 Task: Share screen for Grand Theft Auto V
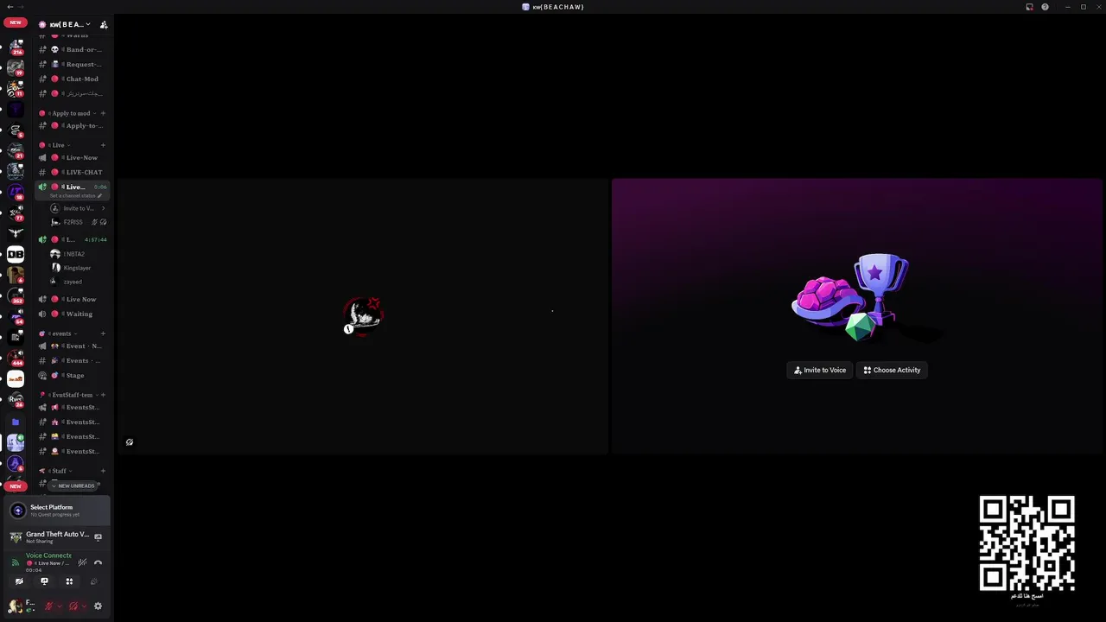pos(98,536)
